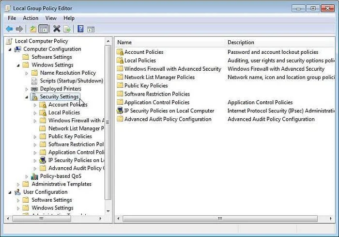Select Software Settings under Computer Configuration
Screen dimensions: 339x237
[x=52, y=57]
